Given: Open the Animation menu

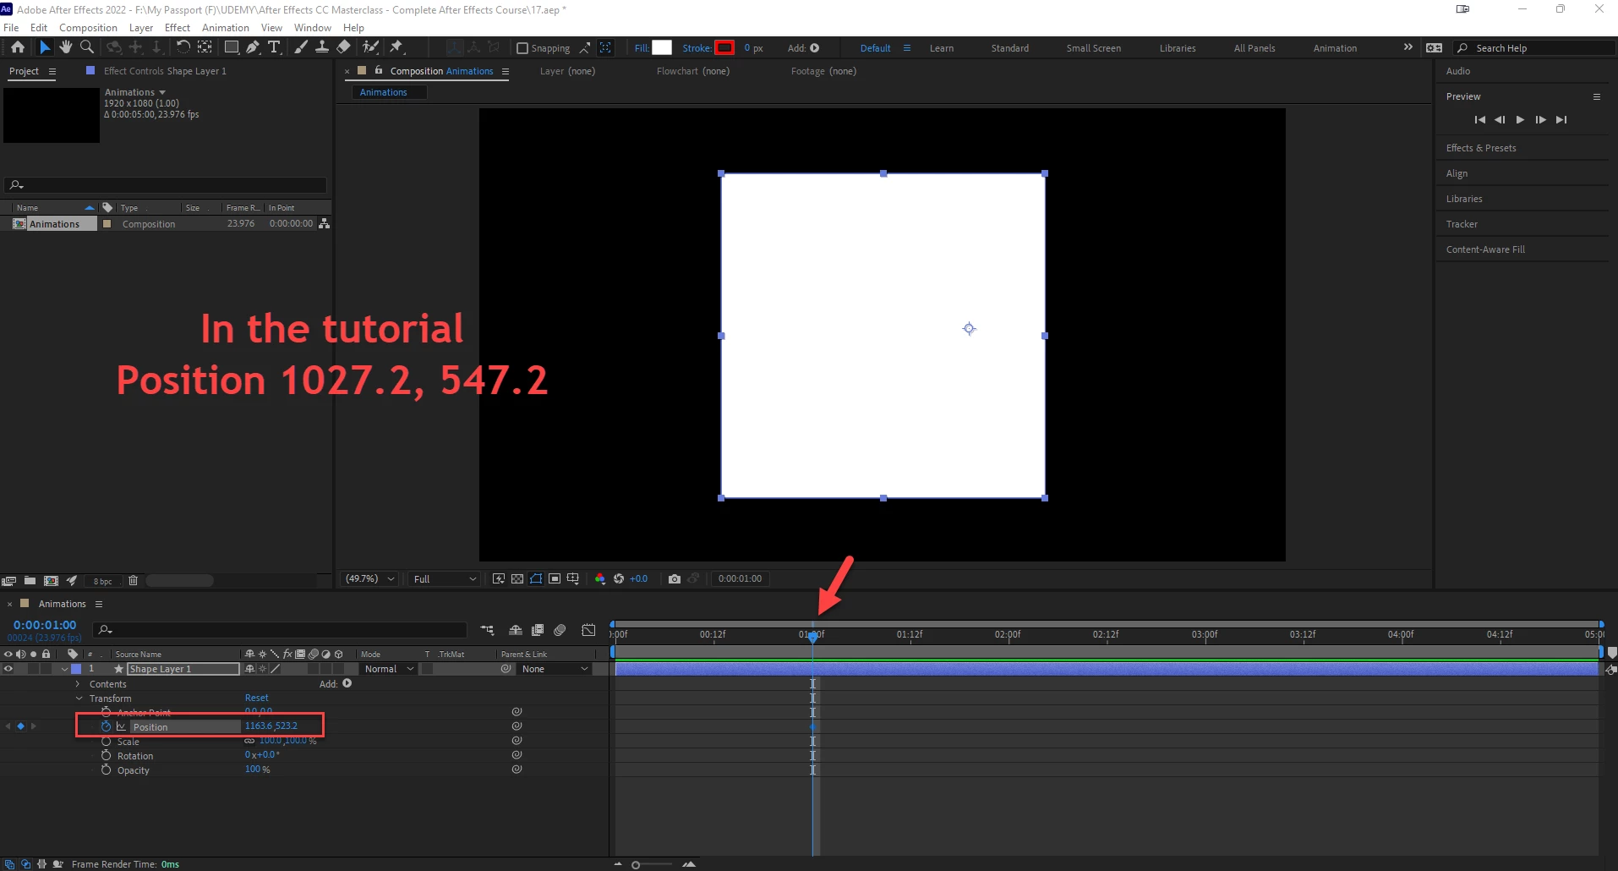Looking at the screenshot, I should tap(226, 28).
